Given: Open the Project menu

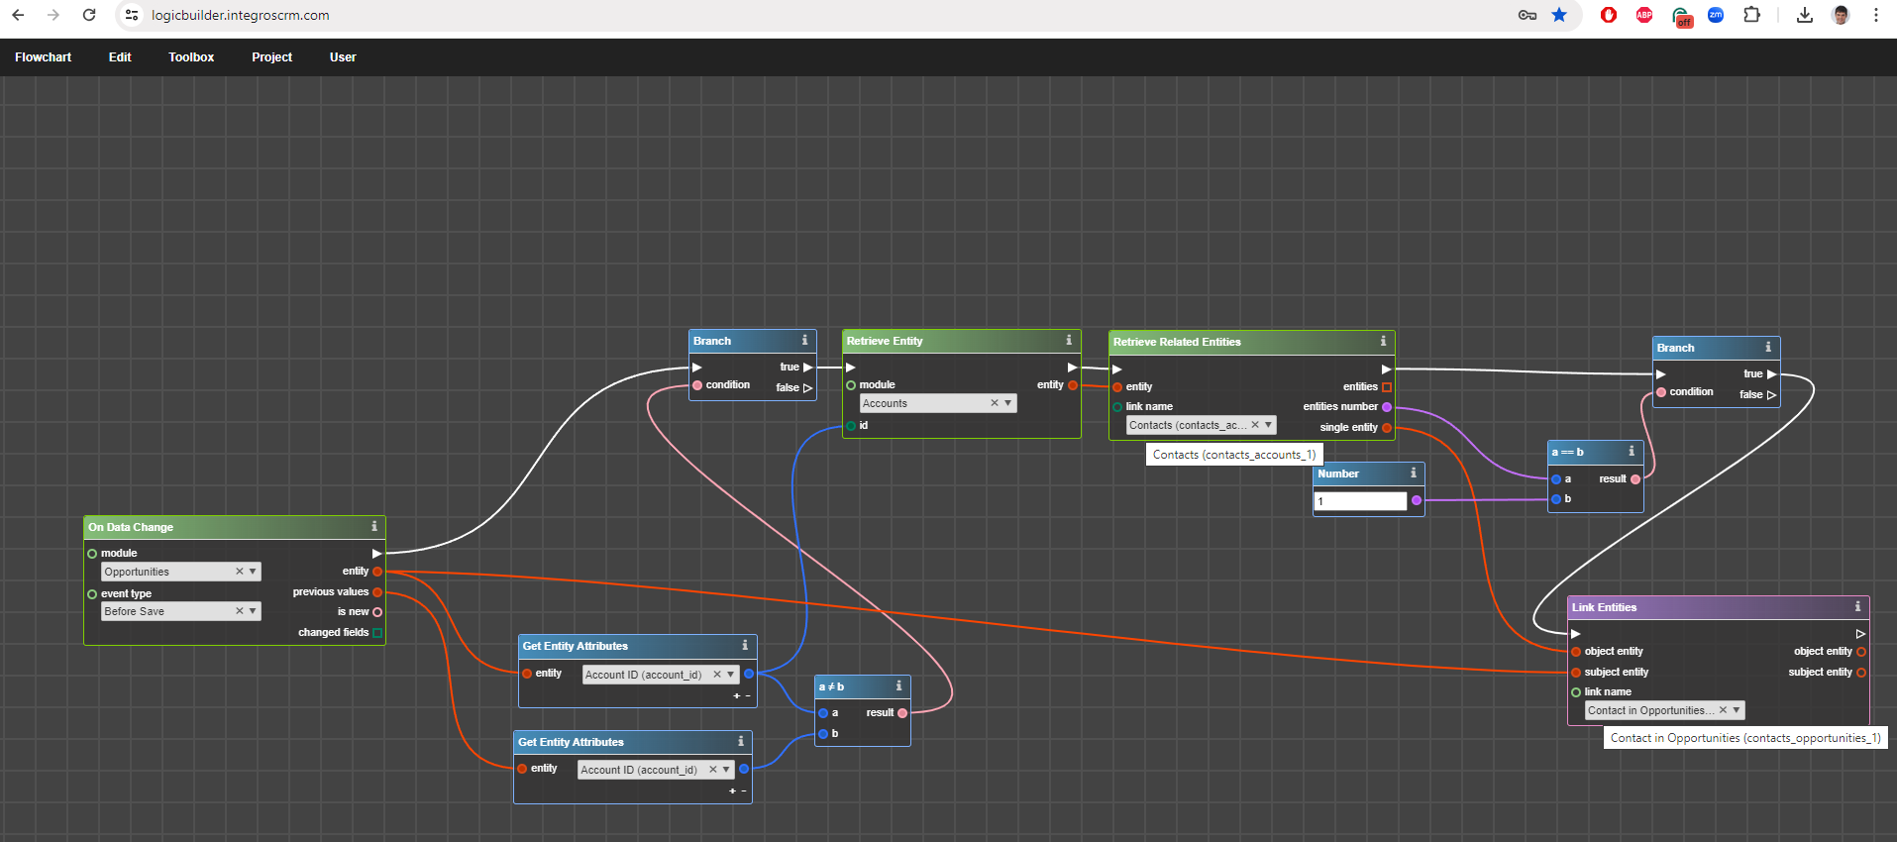Looking at the screenshot, I should coord(271,57).
